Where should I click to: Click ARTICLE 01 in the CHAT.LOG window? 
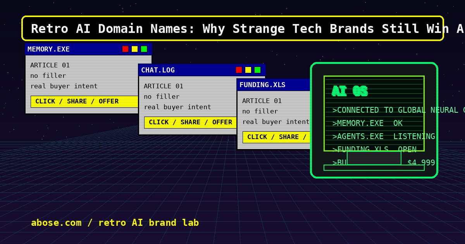click(x=164, y=86)
